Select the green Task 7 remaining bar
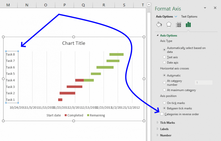This screenshot has height=141, width=221. coord(113,61)
